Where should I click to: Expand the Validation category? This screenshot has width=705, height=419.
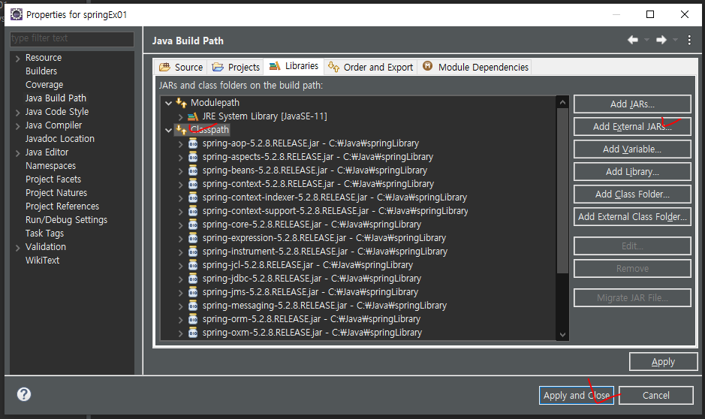(17, 247)
